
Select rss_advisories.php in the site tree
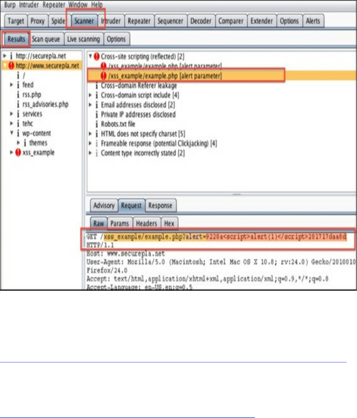[x=46, y=104]
